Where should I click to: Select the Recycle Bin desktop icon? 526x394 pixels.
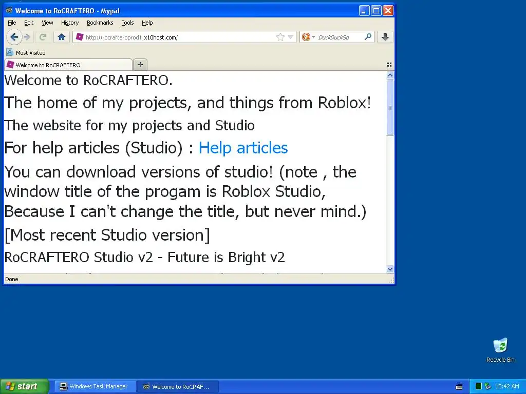coord(500,350)
